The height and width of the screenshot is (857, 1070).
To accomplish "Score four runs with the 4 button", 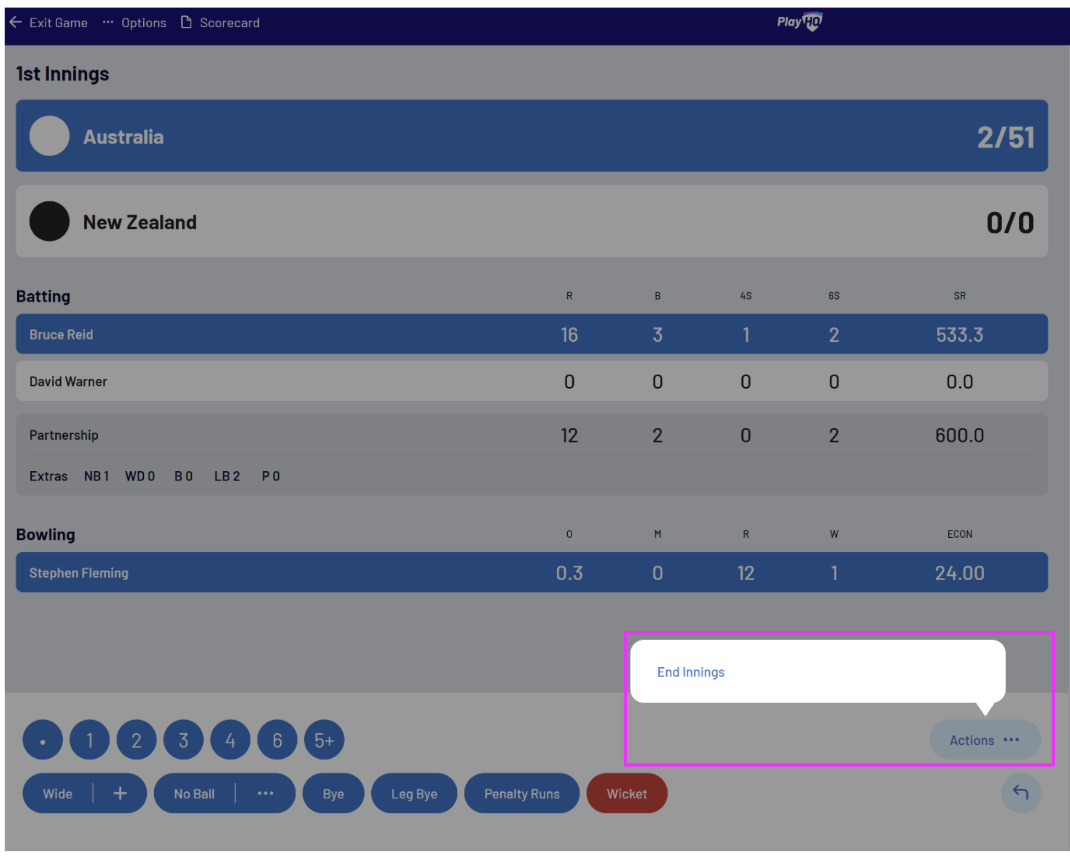I will (x=230, y=740).
